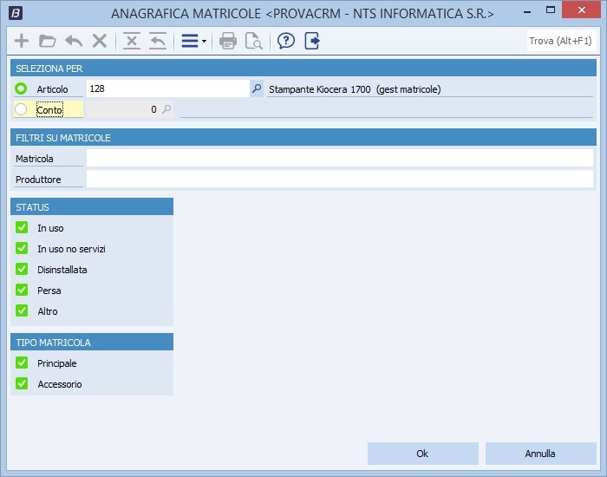Disable the Accessorio checkbox

pos(23,383)
